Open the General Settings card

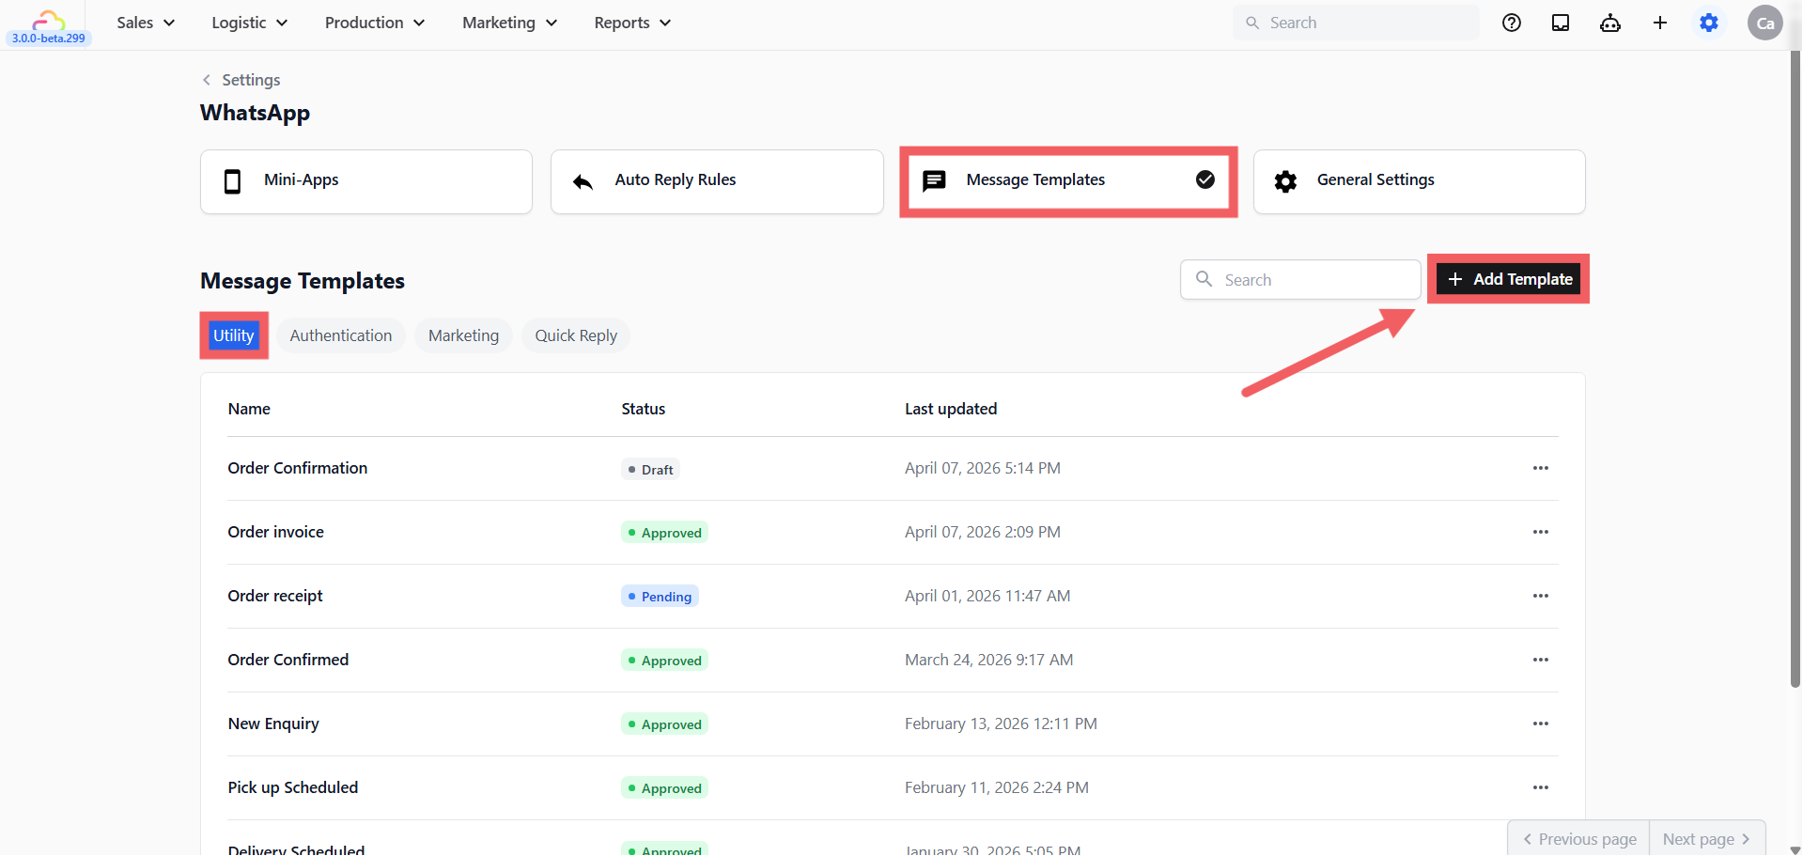[x=1419, y=181]
